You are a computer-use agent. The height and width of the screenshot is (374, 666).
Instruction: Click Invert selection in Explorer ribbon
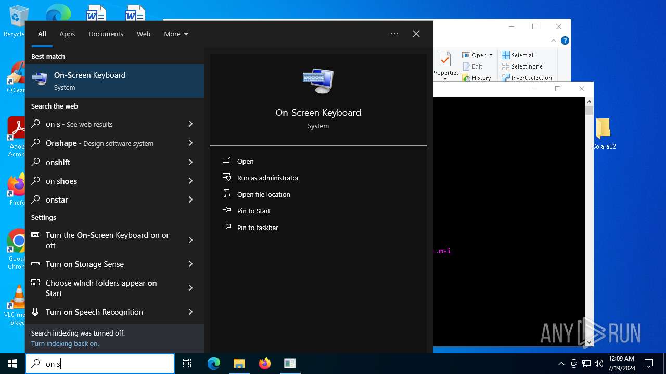coord(527,78)
